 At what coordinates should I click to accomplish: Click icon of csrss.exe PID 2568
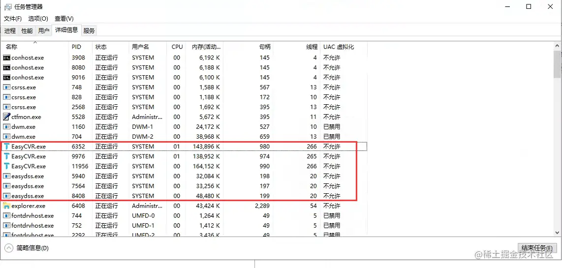click(6, 107)
